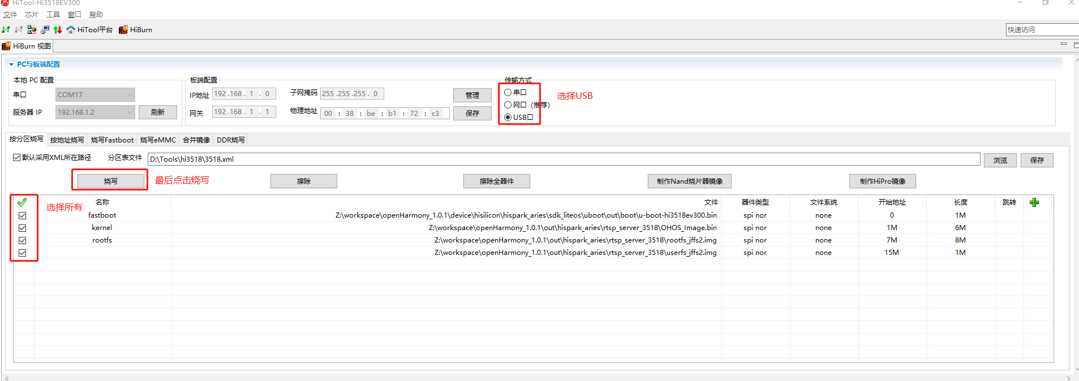
Task: Select the USB口 radio button
Action: pyautogui.click(x=508, y=117)
